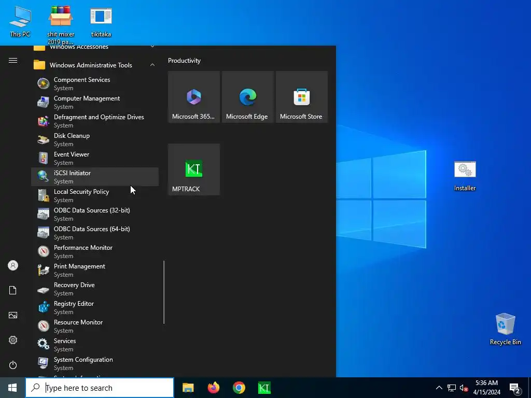Open System Configuration
The height and width of the screenshot is (398, 531).
(95, 363)
